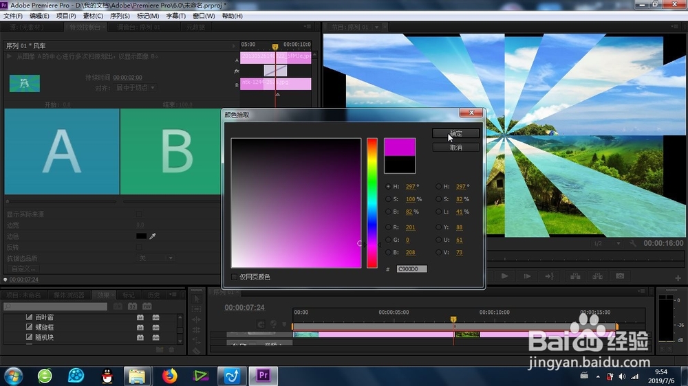Screen dimensions: 688x386
Task: Select the Ripple Edit tool
Action: 197,319
